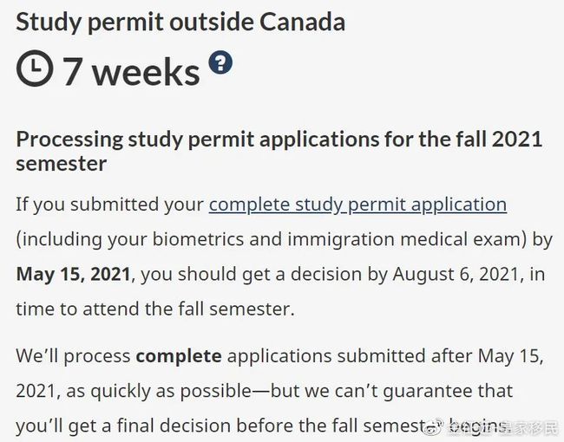The width and height of the screenshot is (564, 442).
Task: Open the complete study permit application link
Action: (357, 205)
